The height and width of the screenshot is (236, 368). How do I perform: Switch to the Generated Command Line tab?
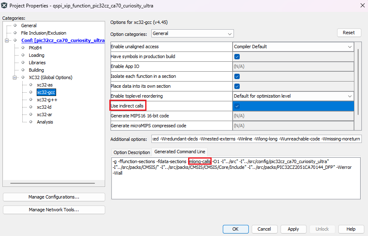tap(180, 152)
